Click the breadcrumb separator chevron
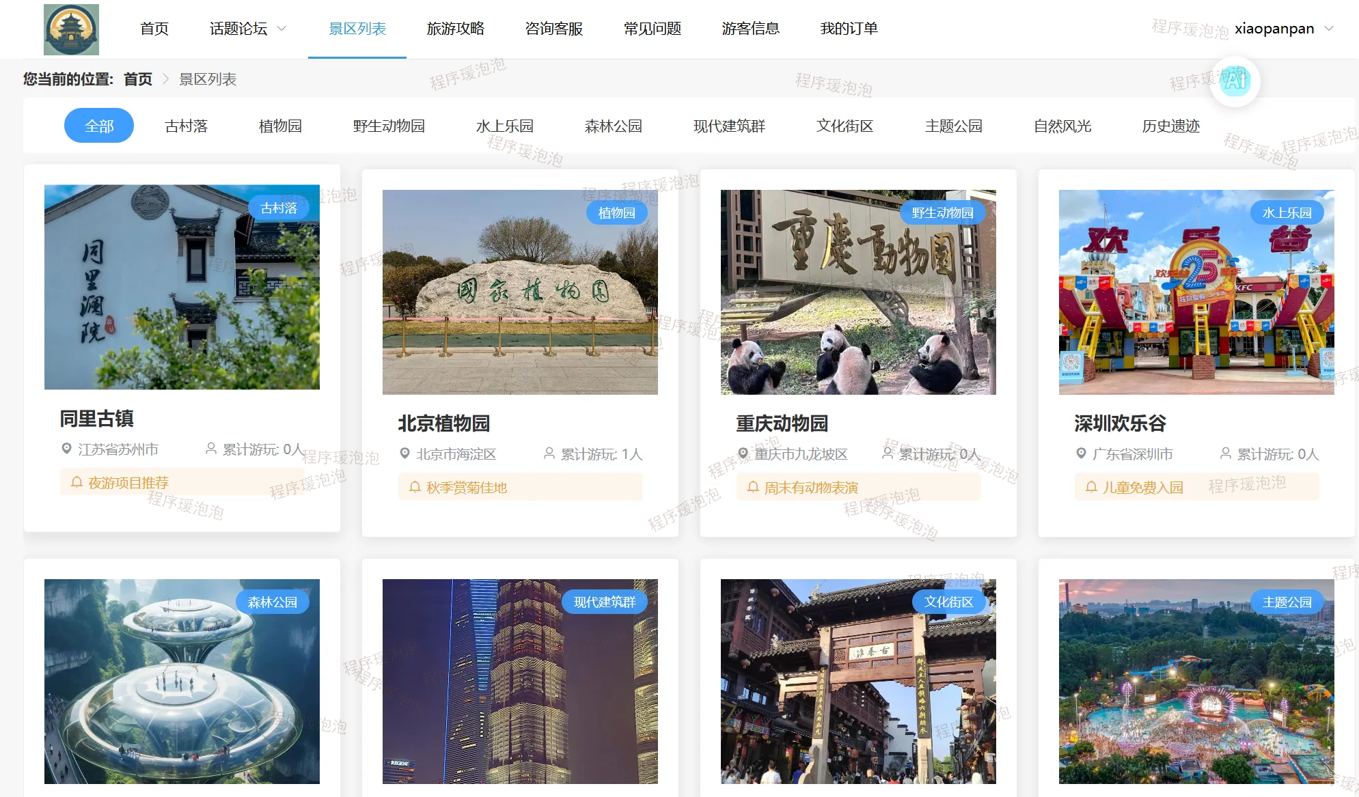The height and width of the screenshot is (797, 1359). coord(165,79)
